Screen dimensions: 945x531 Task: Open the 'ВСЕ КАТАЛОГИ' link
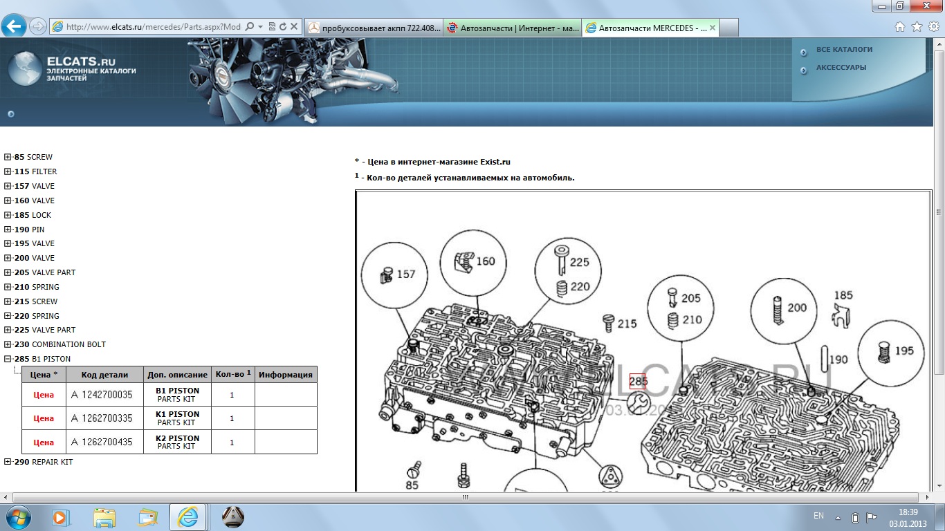(844, 50)
